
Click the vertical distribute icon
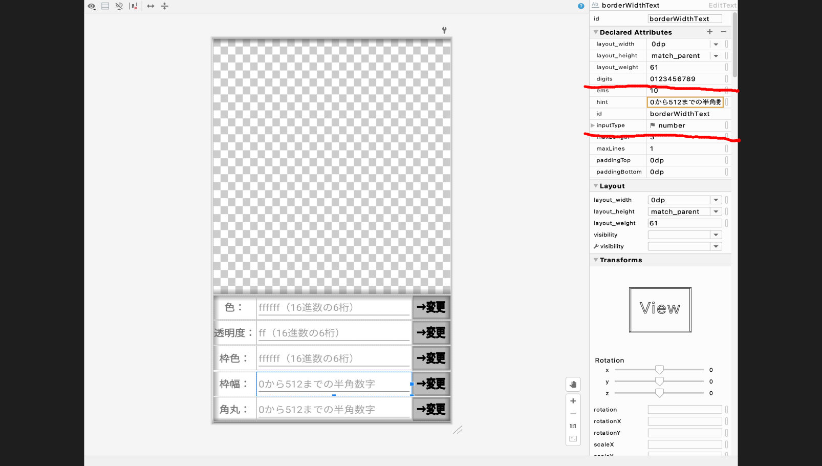[x=164, y=6]
